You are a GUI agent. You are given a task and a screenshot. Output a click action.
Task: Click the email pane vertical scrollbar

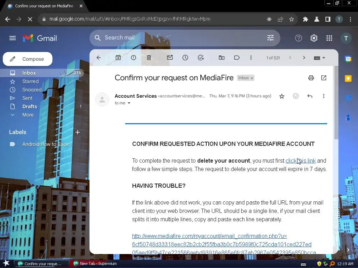pyautogui.click(x=336, y=103)
